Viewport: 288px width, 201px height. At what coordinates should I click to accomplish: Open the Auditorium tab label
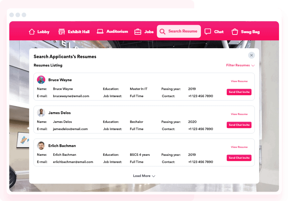click(x=117, y=31)
